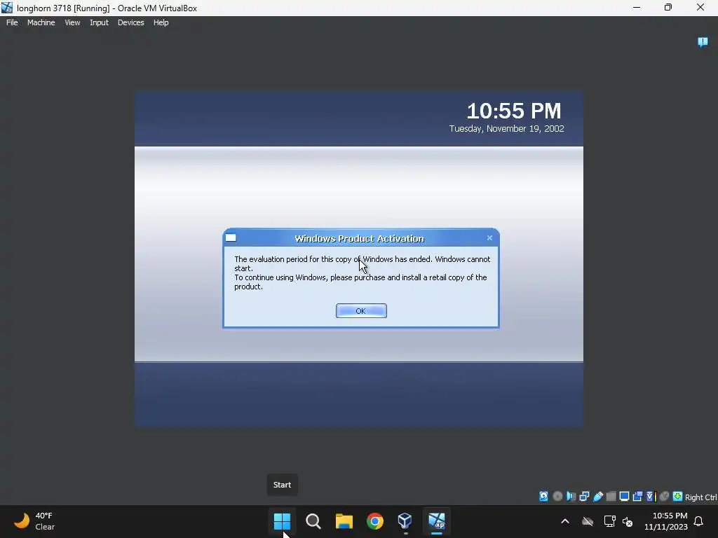718x538 pixels.
Task: Click the USB devices indicator
Action: [597, 497]
